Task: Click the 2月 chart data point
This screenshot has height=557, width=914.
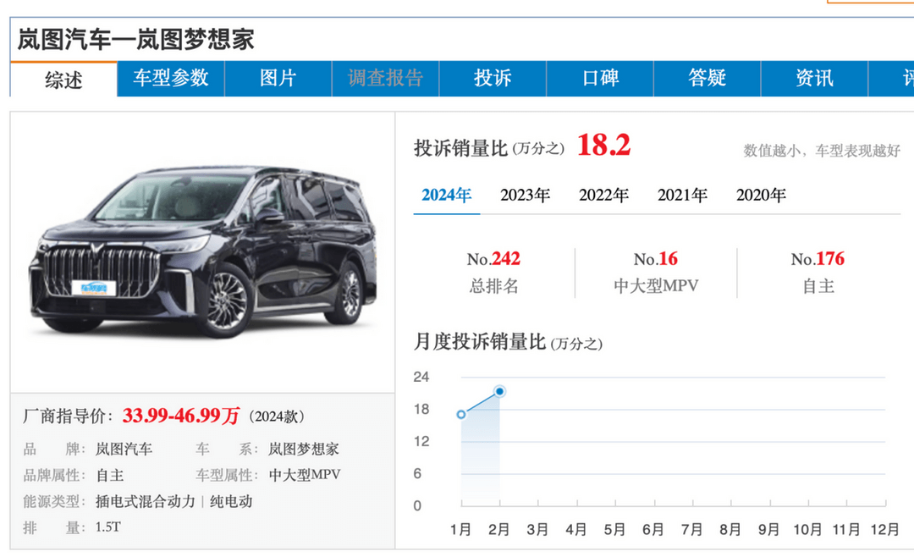Action: point(499,391)
